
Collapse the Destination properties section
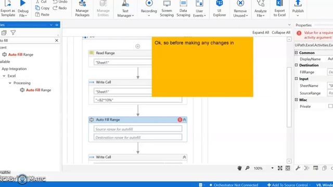point(297,65)
